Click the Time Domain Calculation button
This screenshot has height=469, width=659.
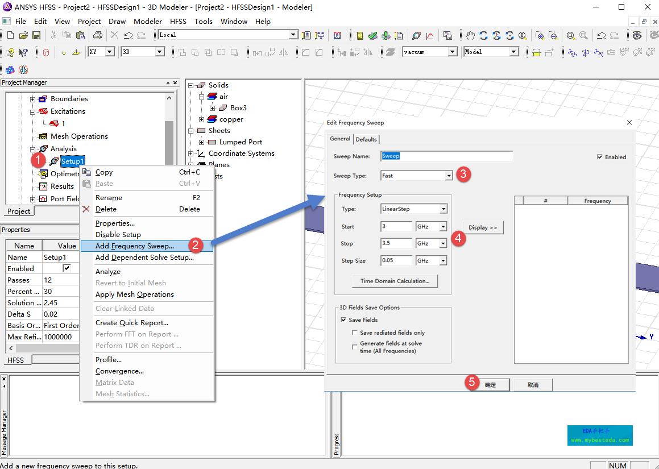point(395,281)
